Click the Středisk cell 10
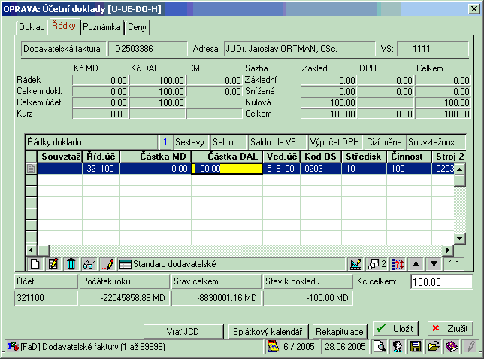Viewport: 484px width, 359px height. pos(364,169)
